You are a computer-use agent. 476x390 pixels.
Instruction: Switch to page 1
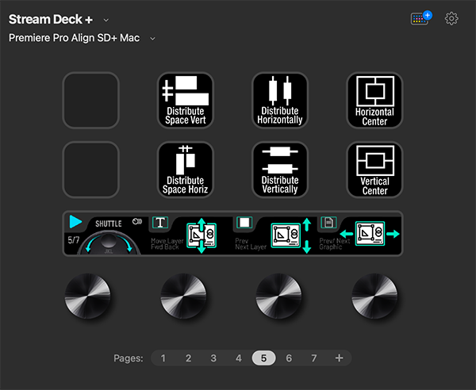coord(163,358)
